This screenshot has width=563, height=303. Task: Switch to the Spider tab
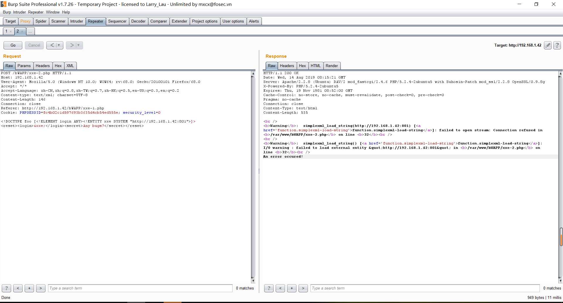[x=41, y=21]
